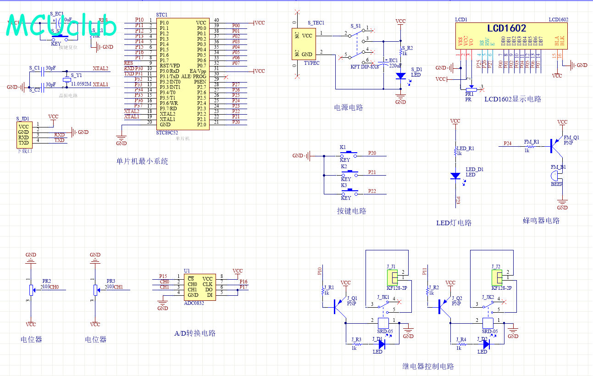Screen dimensions: 593x376
Task: Select the CH1 label at PR3 wiper
Action: coord(119,287)
